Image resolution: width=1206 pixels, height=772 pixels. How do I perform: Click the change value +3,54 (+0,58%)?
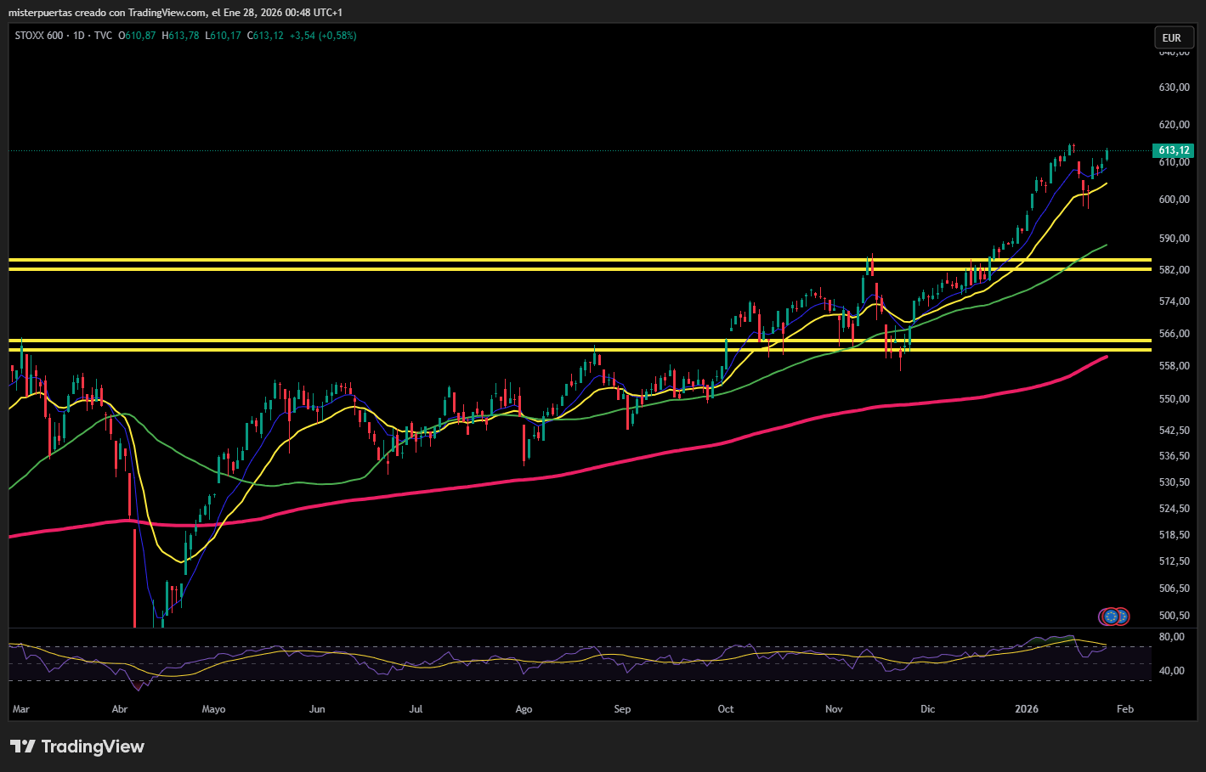[x=323, y=36]
